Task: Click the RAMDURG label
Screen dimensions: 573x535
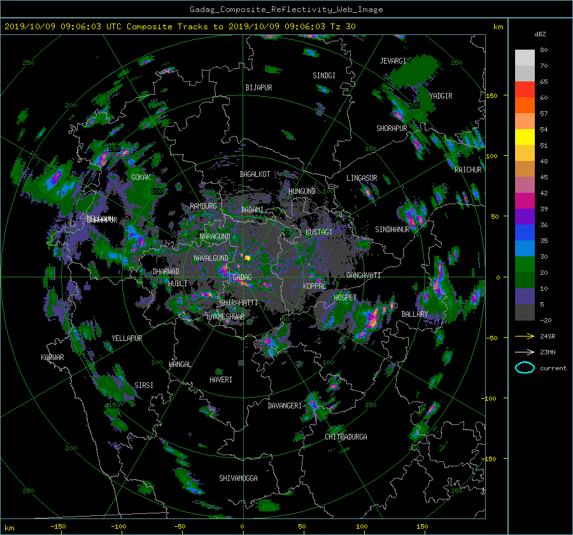Action: click(x=203, y=206)
